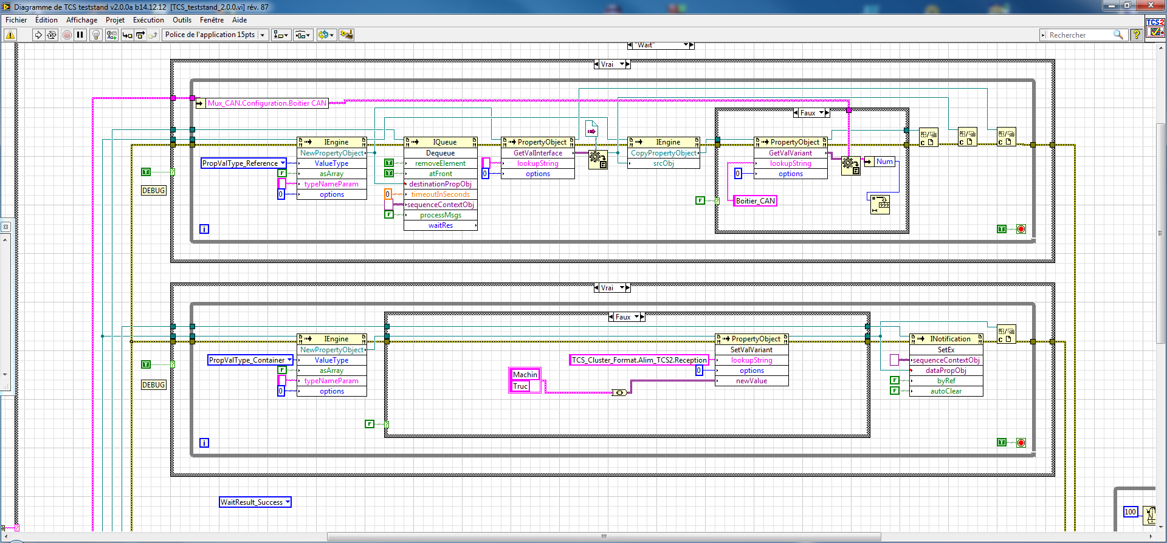Image resolution: width=1167 pixels, height=543 pixels.
Task: Open the Exécution menu
Action: pos(148,20)
